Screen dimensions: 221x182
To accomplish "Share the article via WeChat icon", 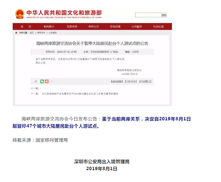I will [42, 82].
